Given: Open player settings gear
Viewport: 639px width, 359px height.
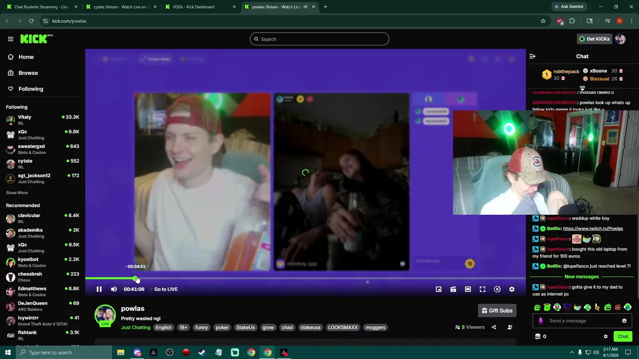Looking at the screenshot, I should tap(512, 289).
